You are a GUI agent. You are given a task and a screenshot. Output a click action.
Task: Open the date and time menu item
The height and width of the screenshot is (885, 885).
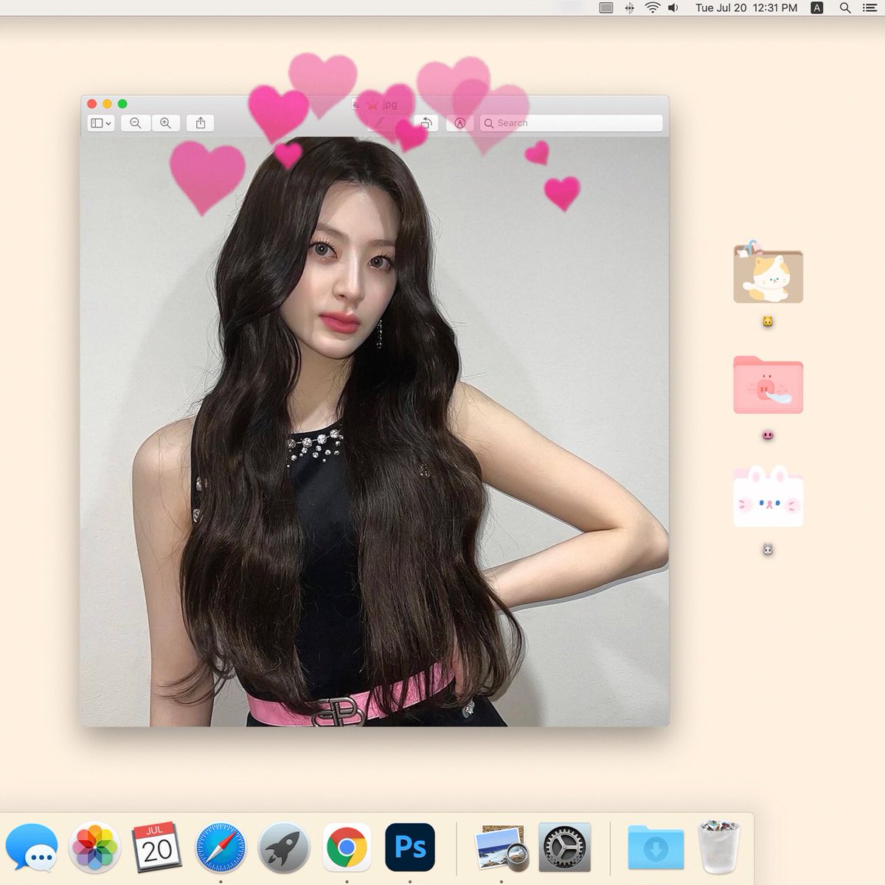point(745,8)
